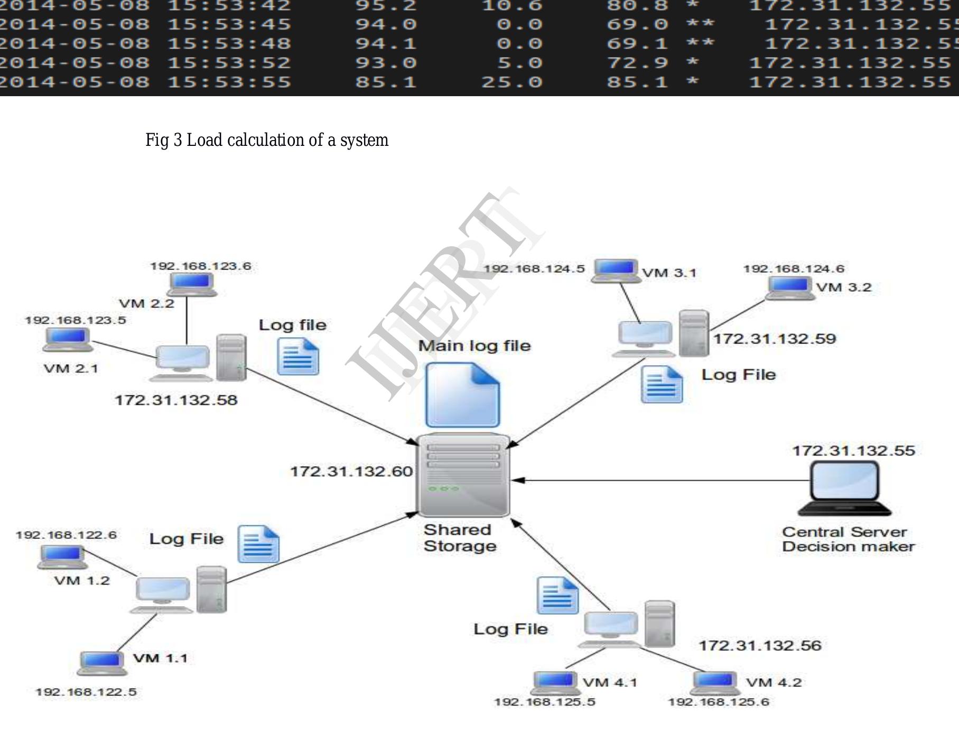Screen dimensions: 959x733
Task: Click the IP label 192.168.125.6
Action: pos(719,702)
